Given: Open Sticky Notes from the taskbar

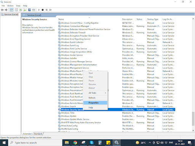Looking at the screenshot, I should [x=108, y=143].
